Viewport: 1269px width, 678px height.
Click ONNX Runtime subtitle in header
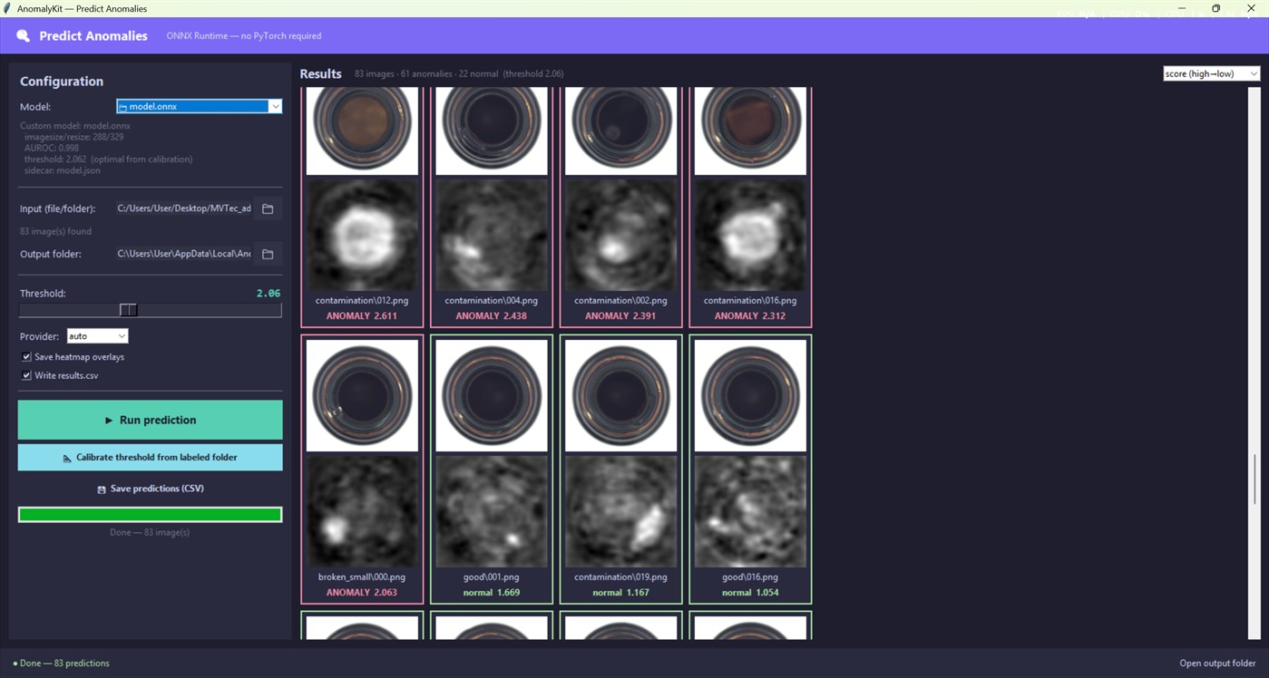pyautogui.click(x=244, y=36)
